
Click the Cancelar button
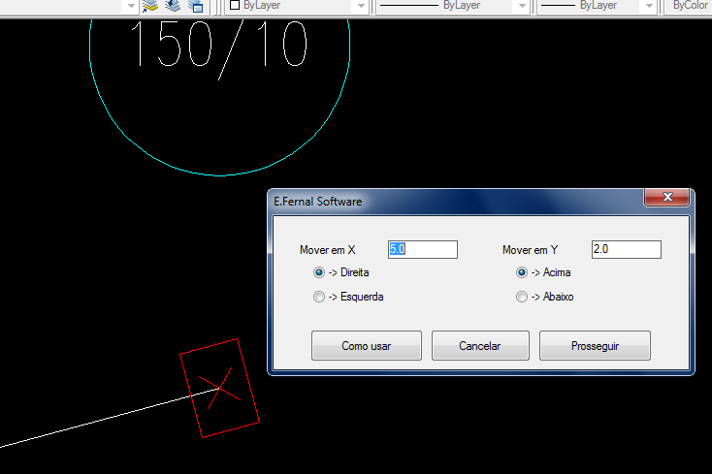[480, 346]
